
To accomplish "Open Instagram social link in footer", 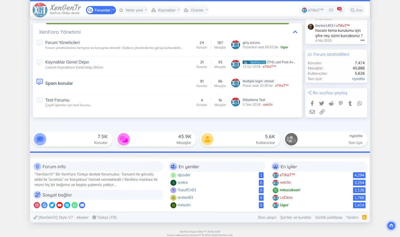I will coord(37,205).
